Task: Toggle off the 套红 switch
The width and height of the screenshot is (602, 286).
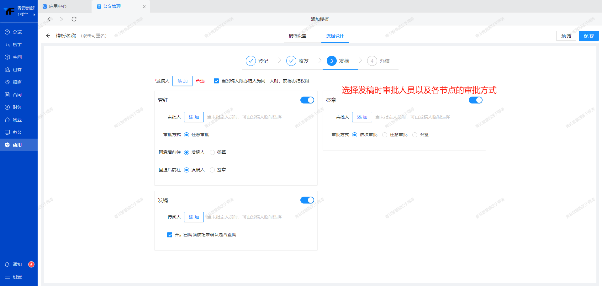Action: click(307, 100)
